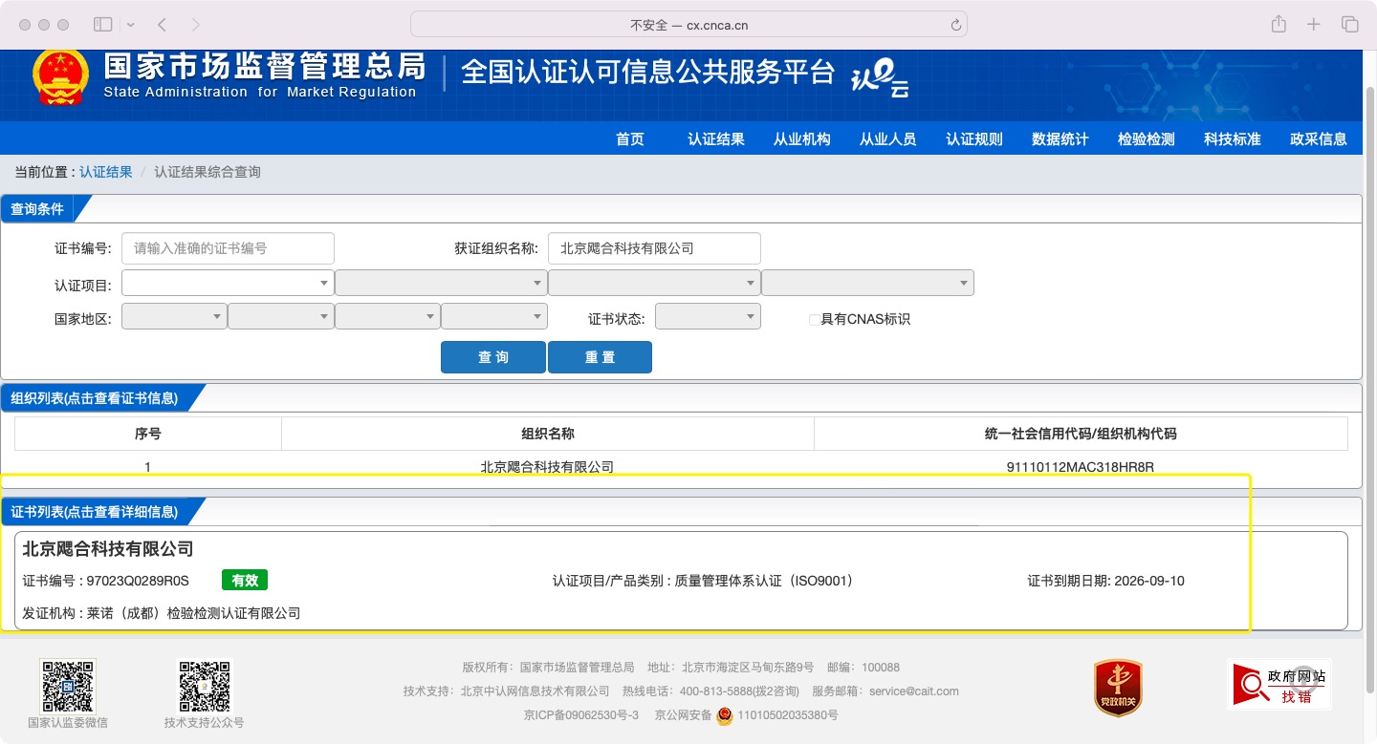Click service@cait.com email text

click(914, 691)
